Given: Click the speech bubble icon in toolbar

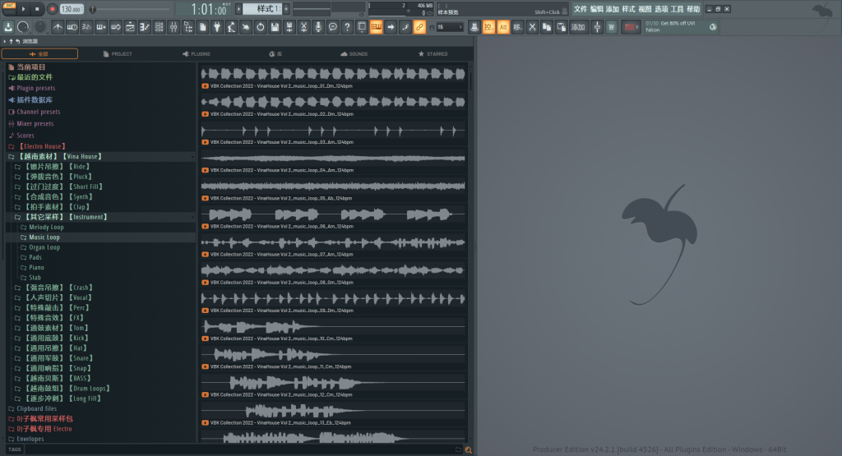Looking at the screenshot, I should tap(333, 27).
